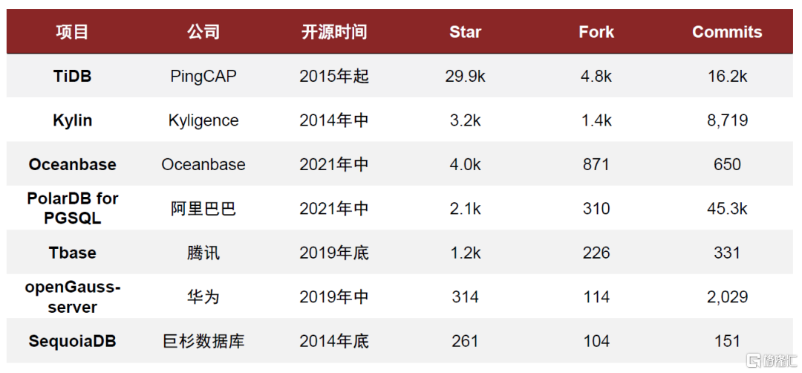The height and width of the screenshot is (373, 802).
Task: Click the Tbase project cell
Action: pyautogui.click(x=72, y=253)
